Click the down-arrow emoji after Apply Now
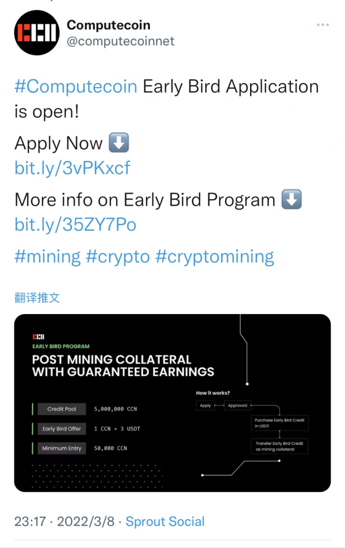This screenshot has height=548, width=345. (118, 144)
